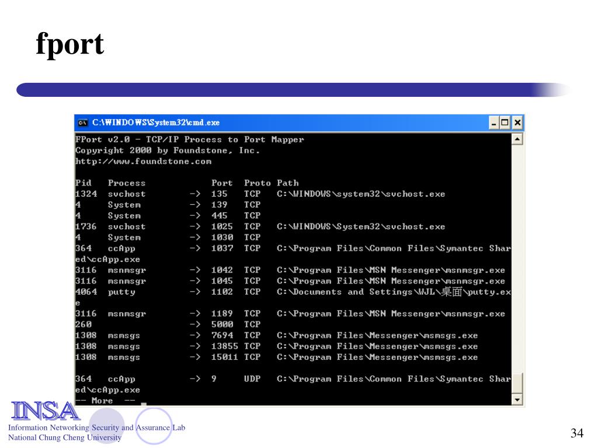
Task: Click the path C:\WINDOWS\system32\svchost.exe on port 135 row
Action: (361, 194)
